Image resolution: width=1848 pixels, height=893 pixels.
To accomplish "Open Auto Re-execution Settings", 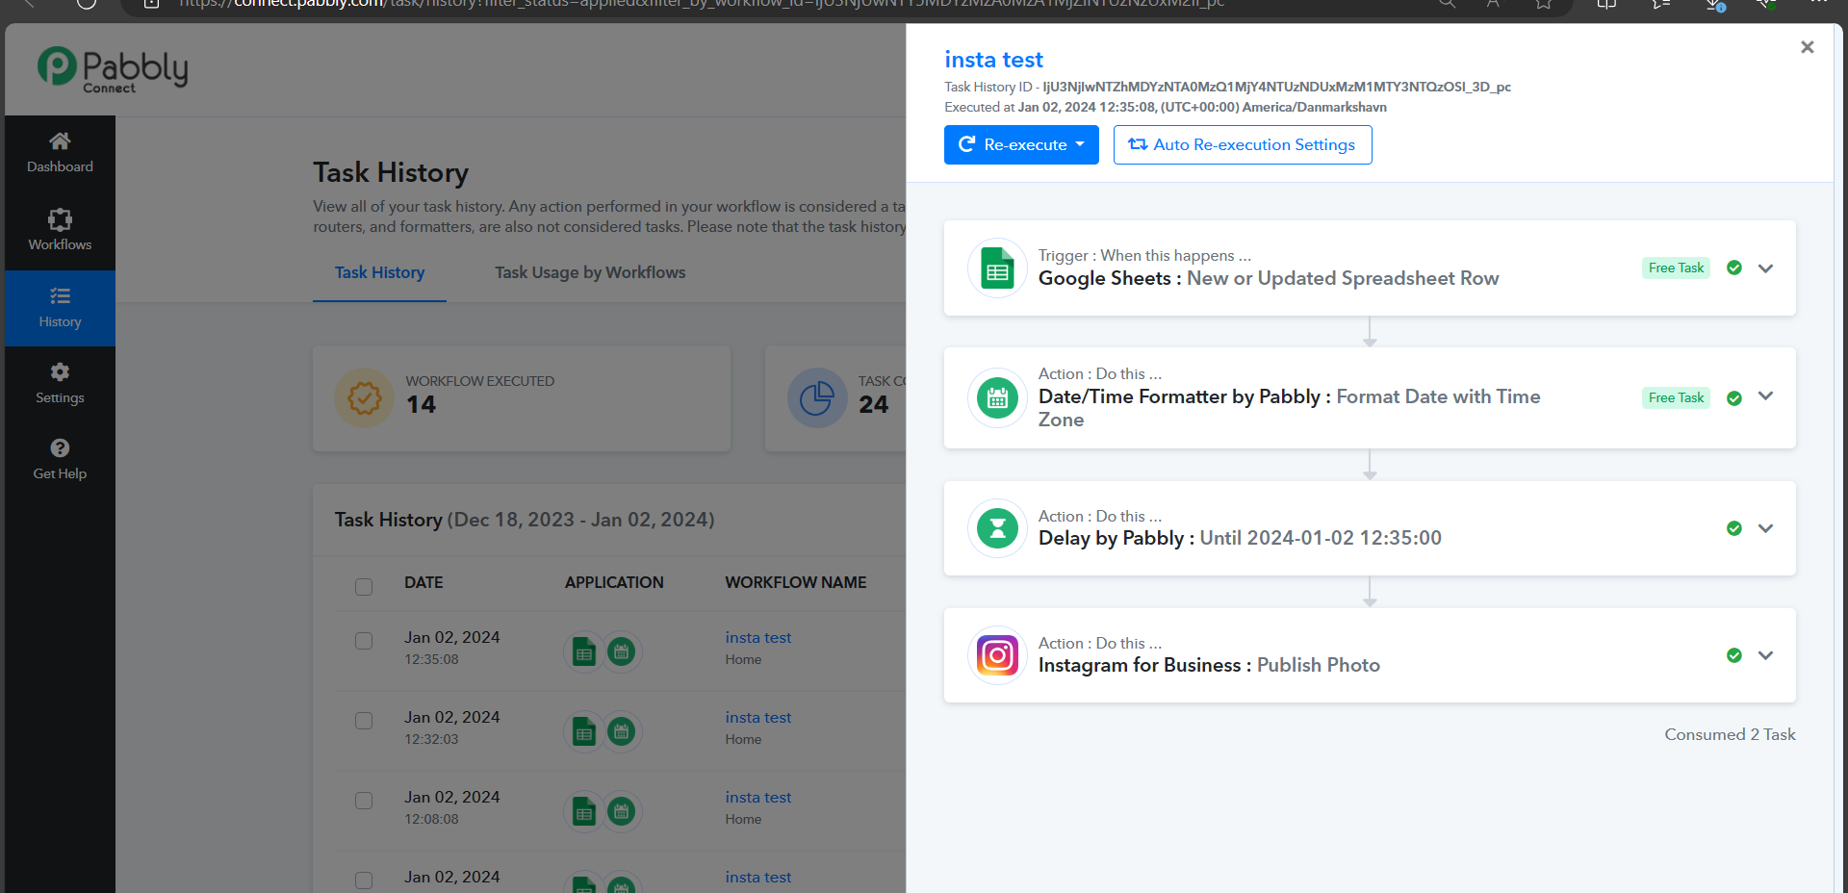I will click(1243, 144).
